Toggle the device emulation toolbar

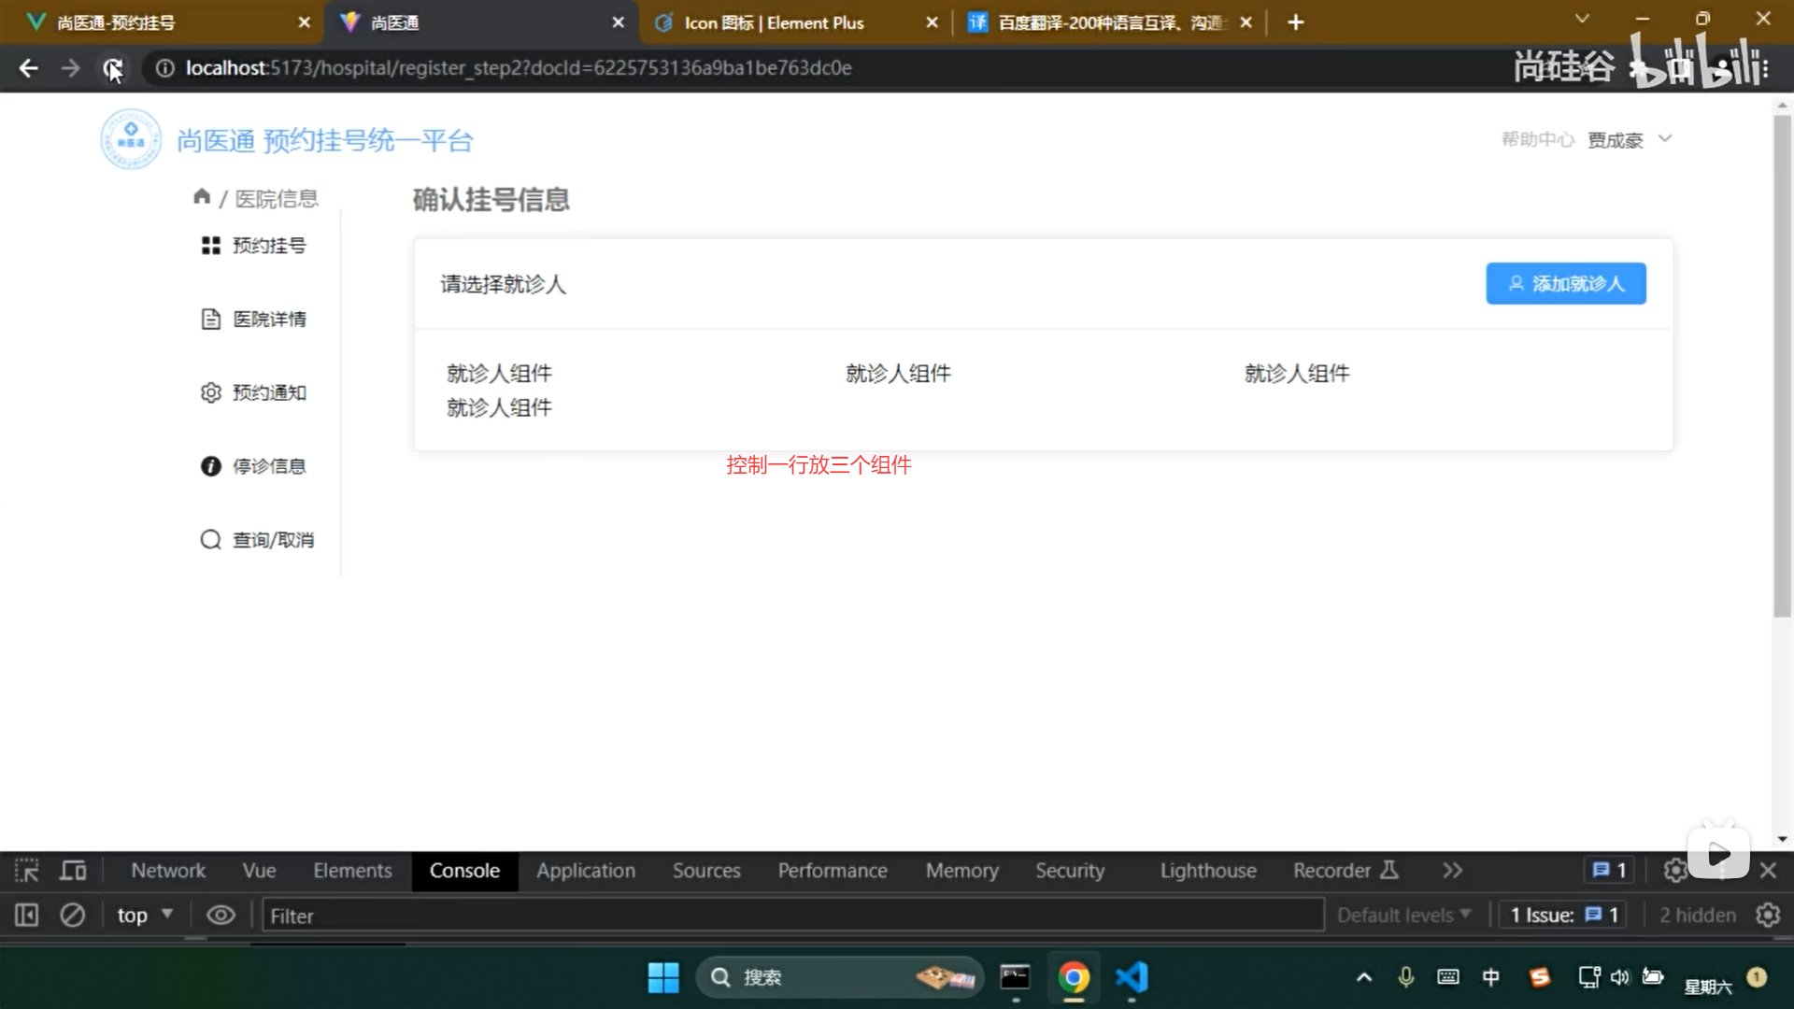pyautogui.click(x=73, y=870)
